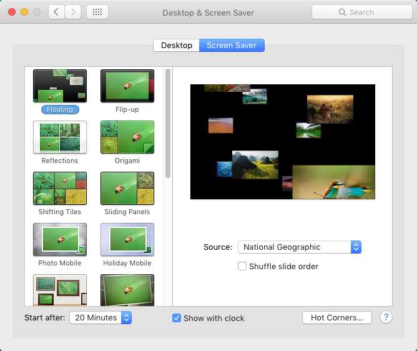The height and width of the screenshot is (351, 417).
Task: Pick the Holiday Mobile screen saver
Action: coord(127,240)
